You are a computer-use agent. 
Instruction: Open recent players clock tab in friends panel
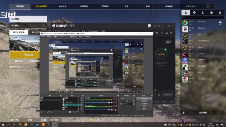(194, 12)
